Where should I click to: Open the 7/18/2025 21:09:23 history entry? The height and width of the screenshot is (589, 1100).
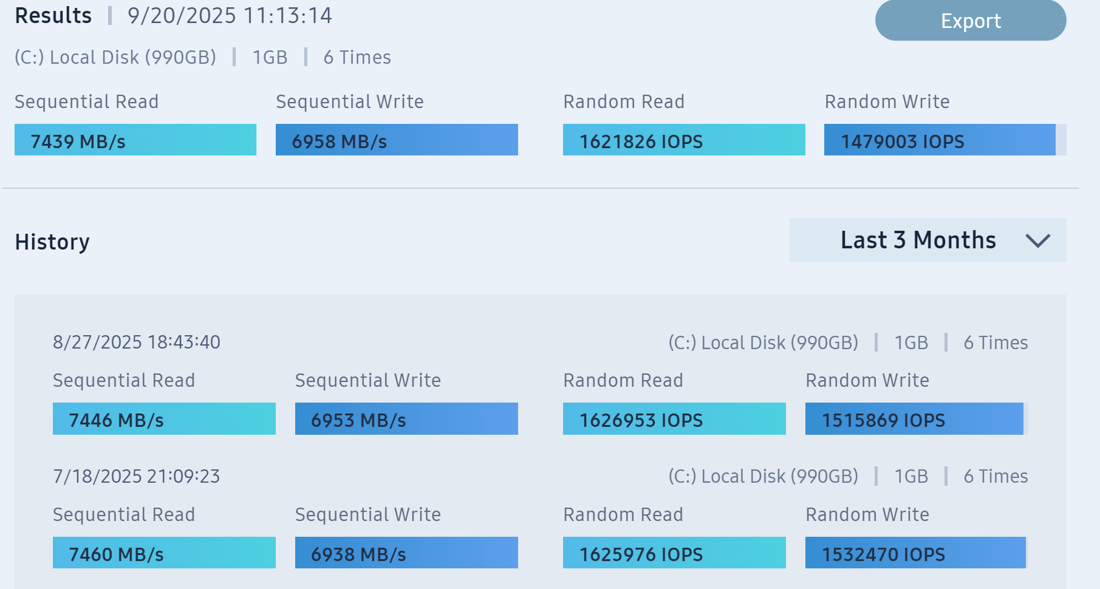coord(137,477)
